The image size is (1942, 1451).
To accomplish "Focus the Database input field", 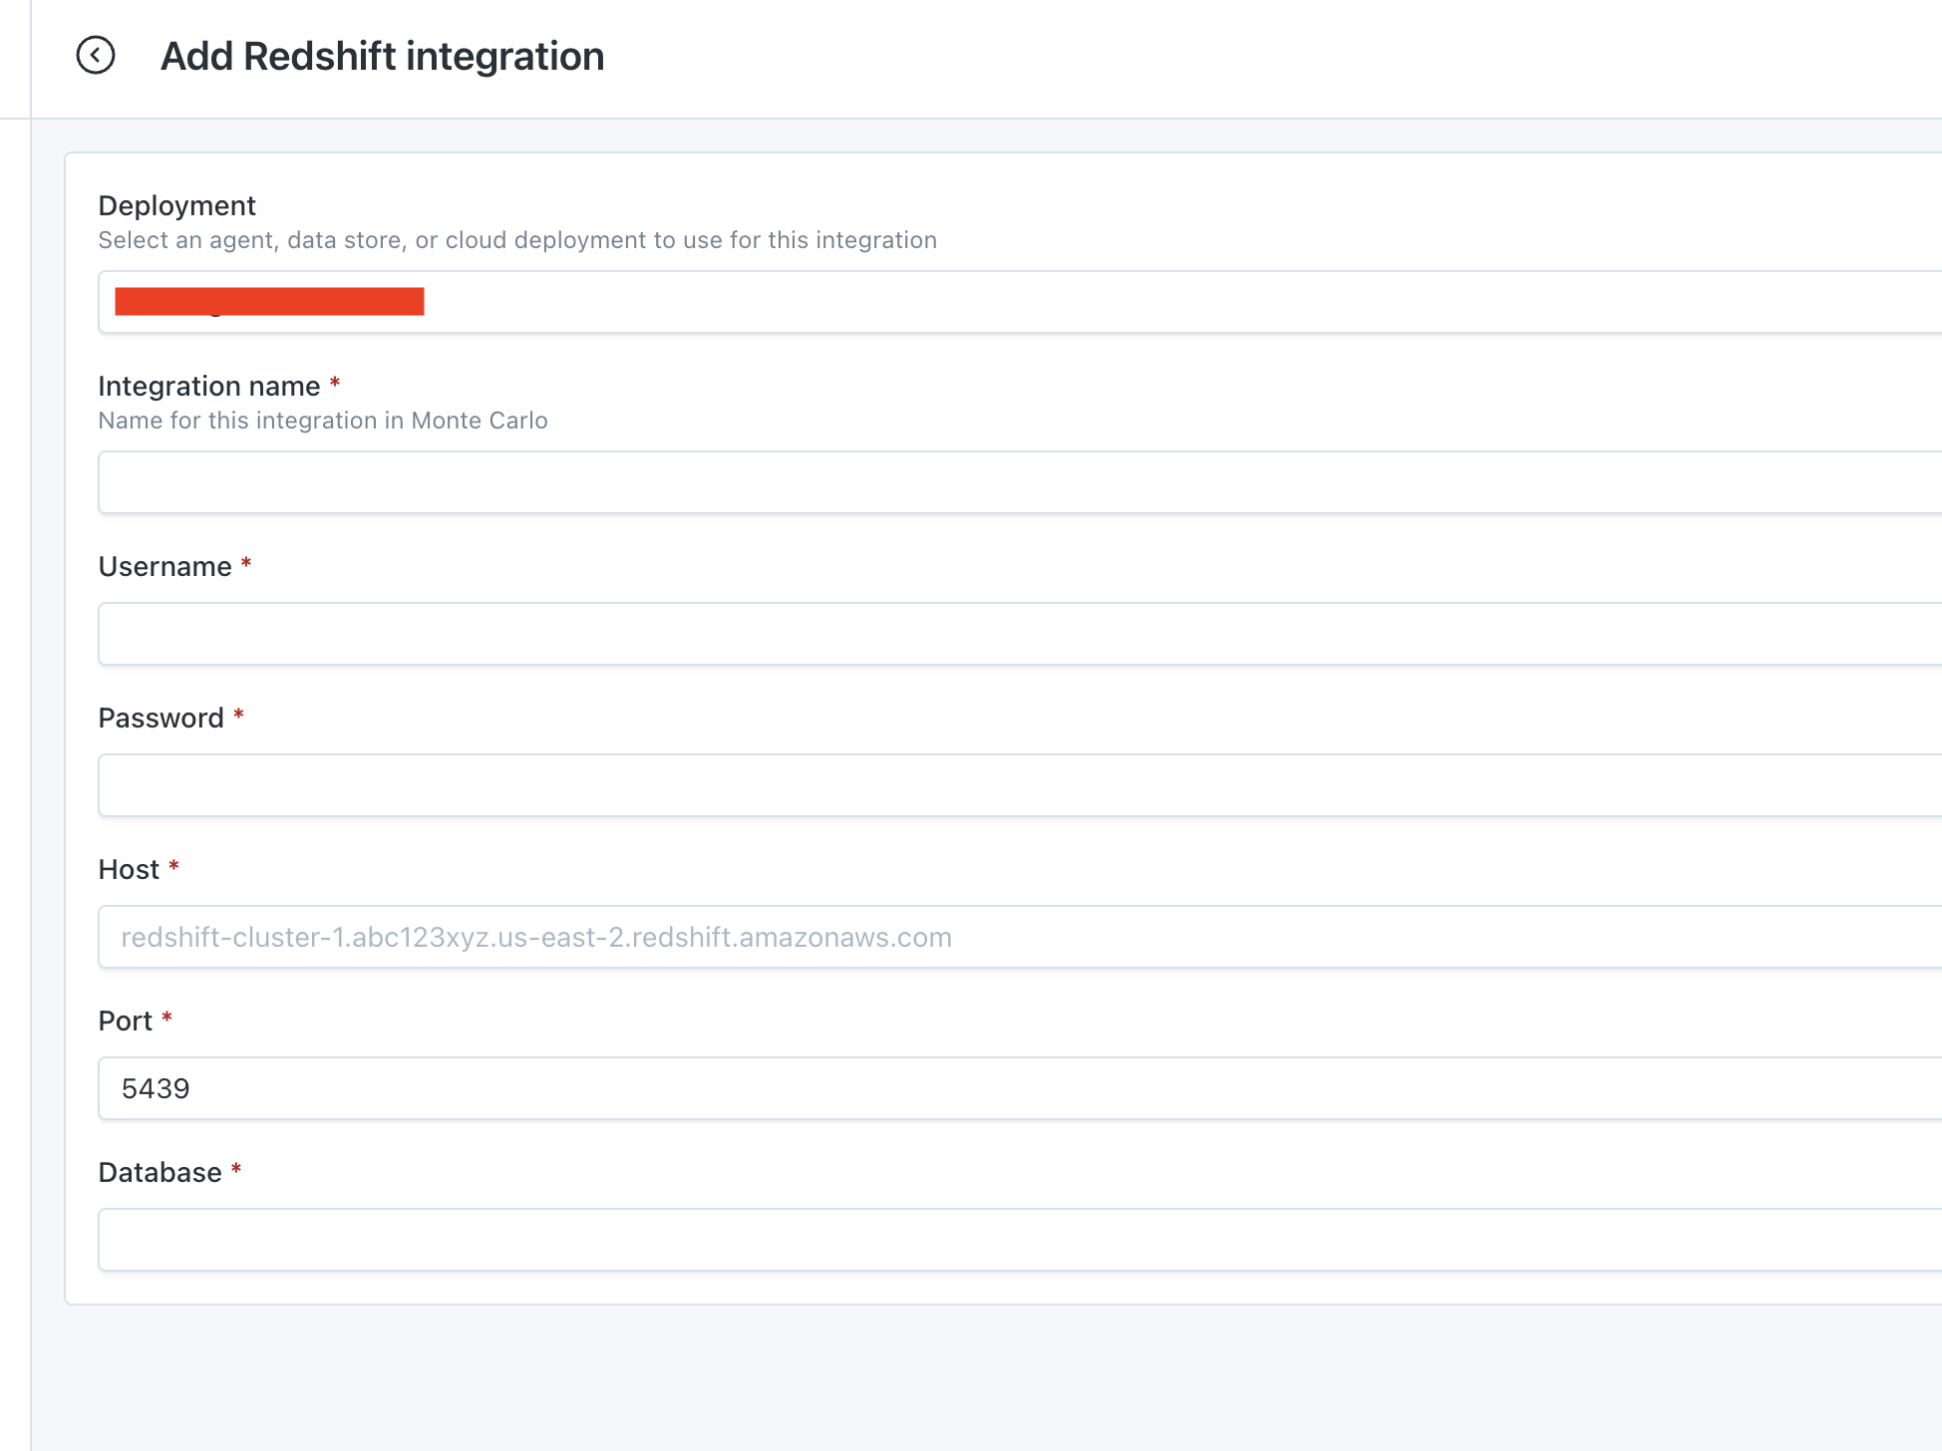I will [1017, 1240].
